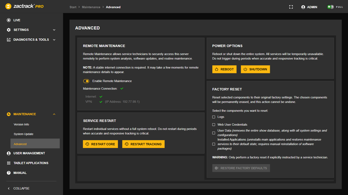Screen dimensions: 348x195
Task: Click the Maintenance Connection green checkmark
Action: (x=122, y=89)
